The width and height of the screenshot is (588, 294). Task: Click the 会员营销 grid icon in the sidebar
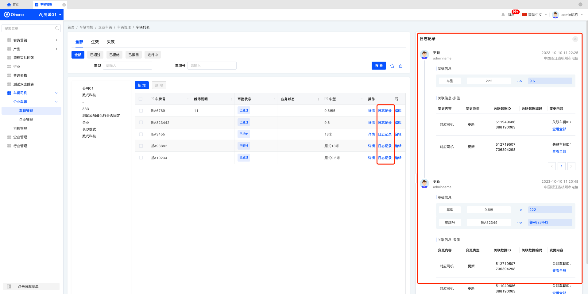[x=9, y=40]
